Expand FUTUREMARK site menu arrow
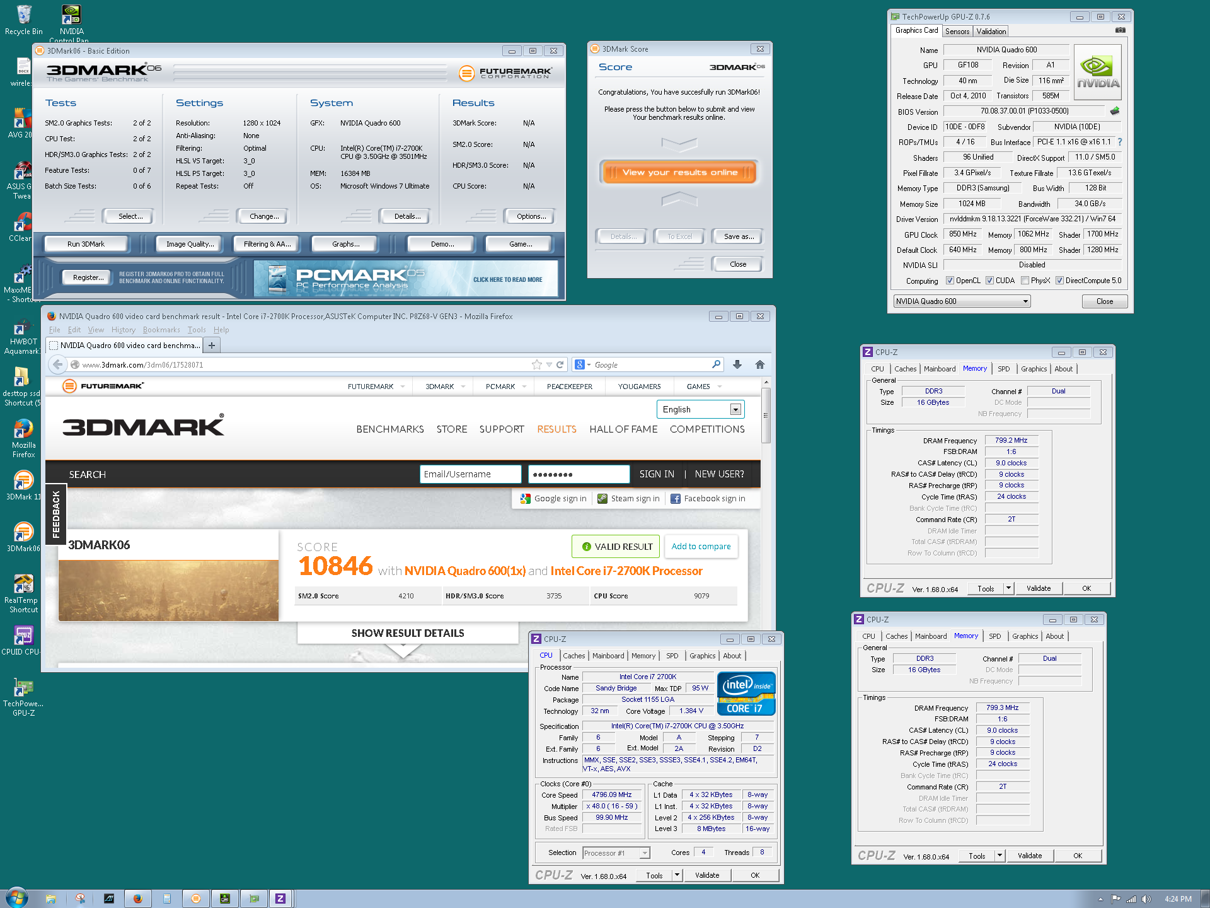Screen dimensions: 1210x908 403,387
